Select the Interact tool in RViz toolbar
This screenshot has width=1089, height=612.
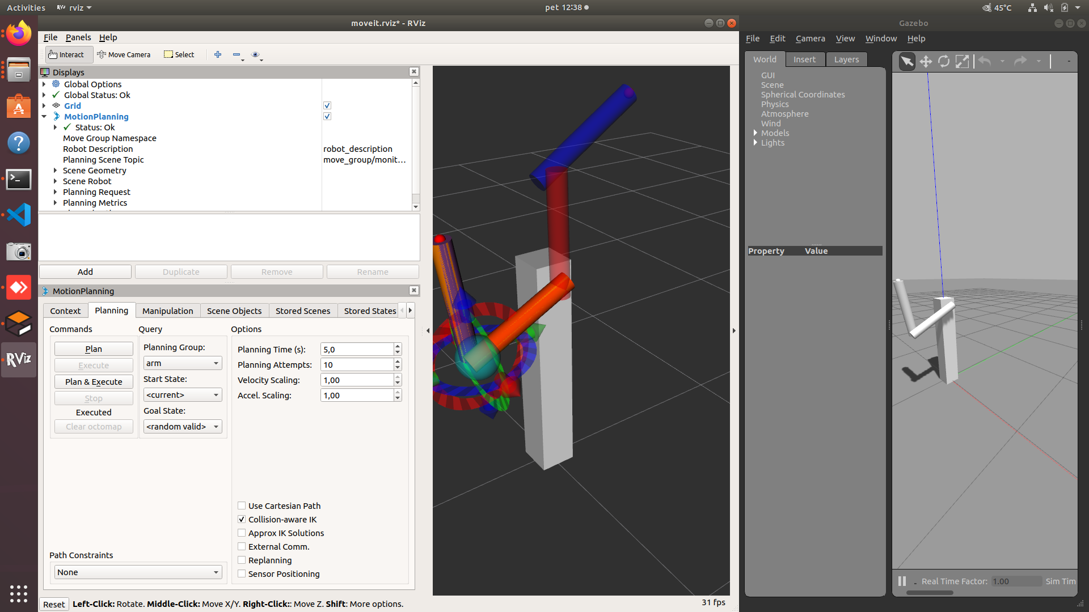point(67,54)
